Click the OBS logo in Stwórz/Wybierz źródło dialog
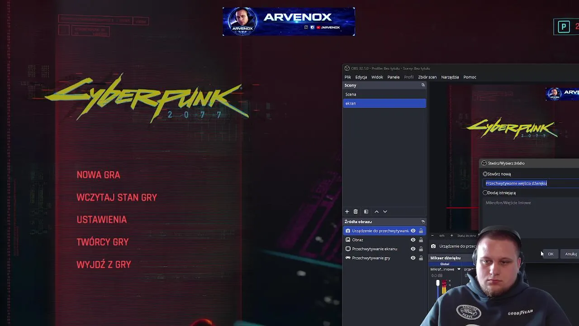579x326 pixels. tap(484, 163)
